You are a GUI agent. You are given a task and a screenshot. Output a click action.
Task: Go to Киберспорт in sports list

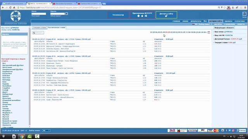[x=8, y=94]
